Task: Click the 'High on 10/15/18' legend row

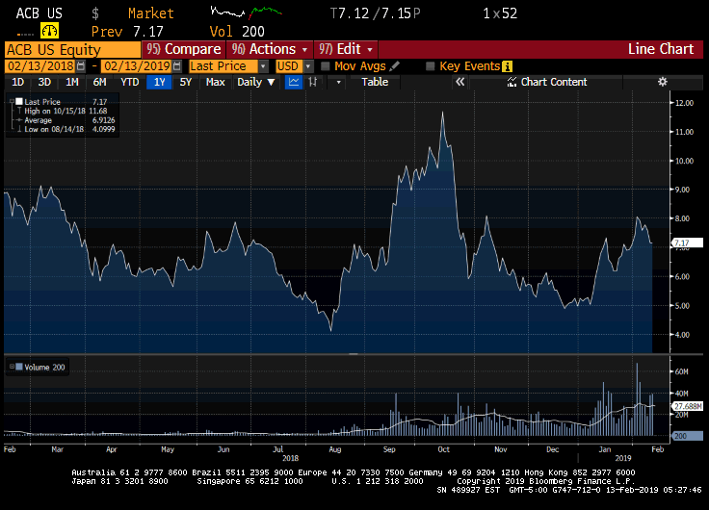Action: [66, 111]
